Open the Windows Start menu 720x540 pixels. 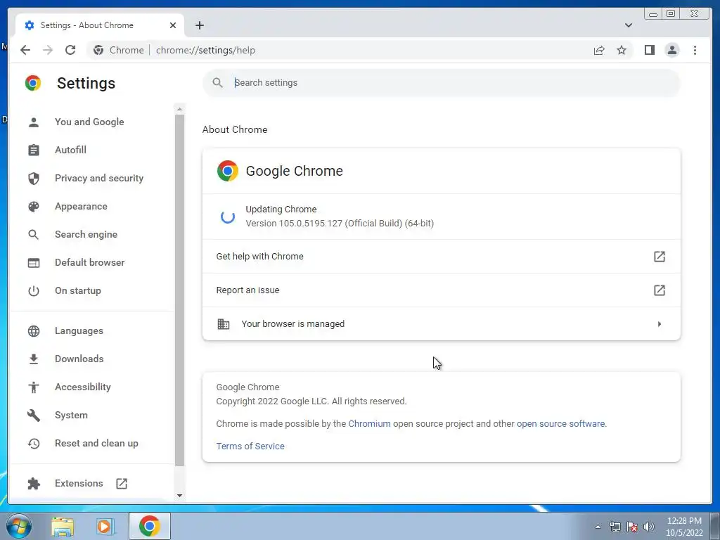pyautogui.click(x=18, y=526)
